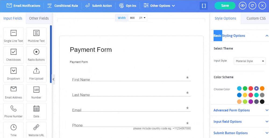
Task: Add a Multiline Text field
Action: click(36, 36)
